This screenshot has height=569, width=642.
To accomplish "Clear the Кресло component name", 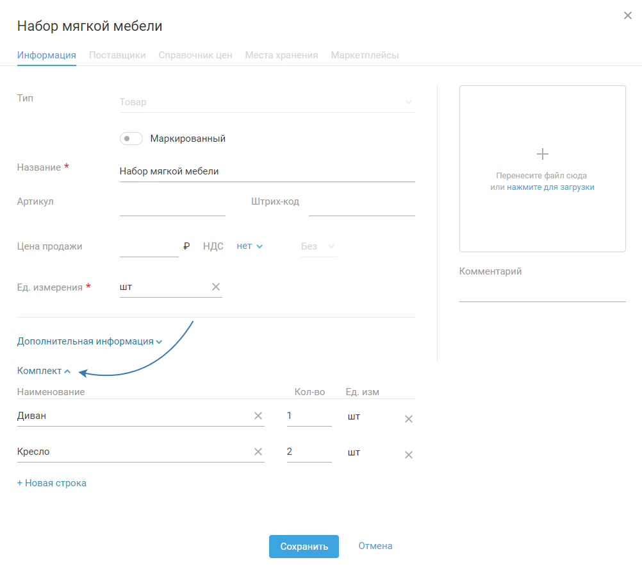I will (x=258, y=452).
